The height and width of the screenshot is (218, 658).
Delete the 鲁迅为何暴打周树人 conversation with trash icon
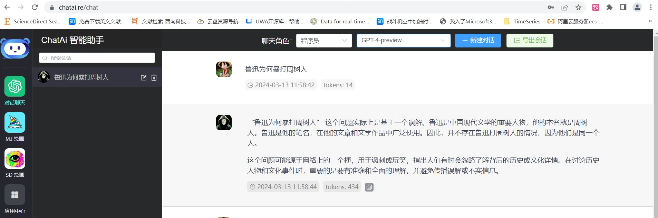click(x=154, y=78)
